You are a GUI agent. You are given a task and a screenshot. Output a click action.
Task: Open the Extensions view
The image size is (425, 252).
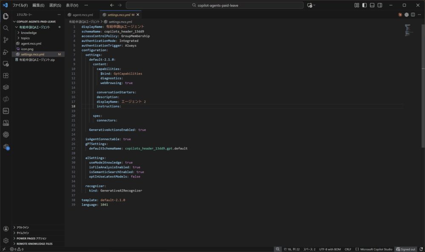[6, 75]
